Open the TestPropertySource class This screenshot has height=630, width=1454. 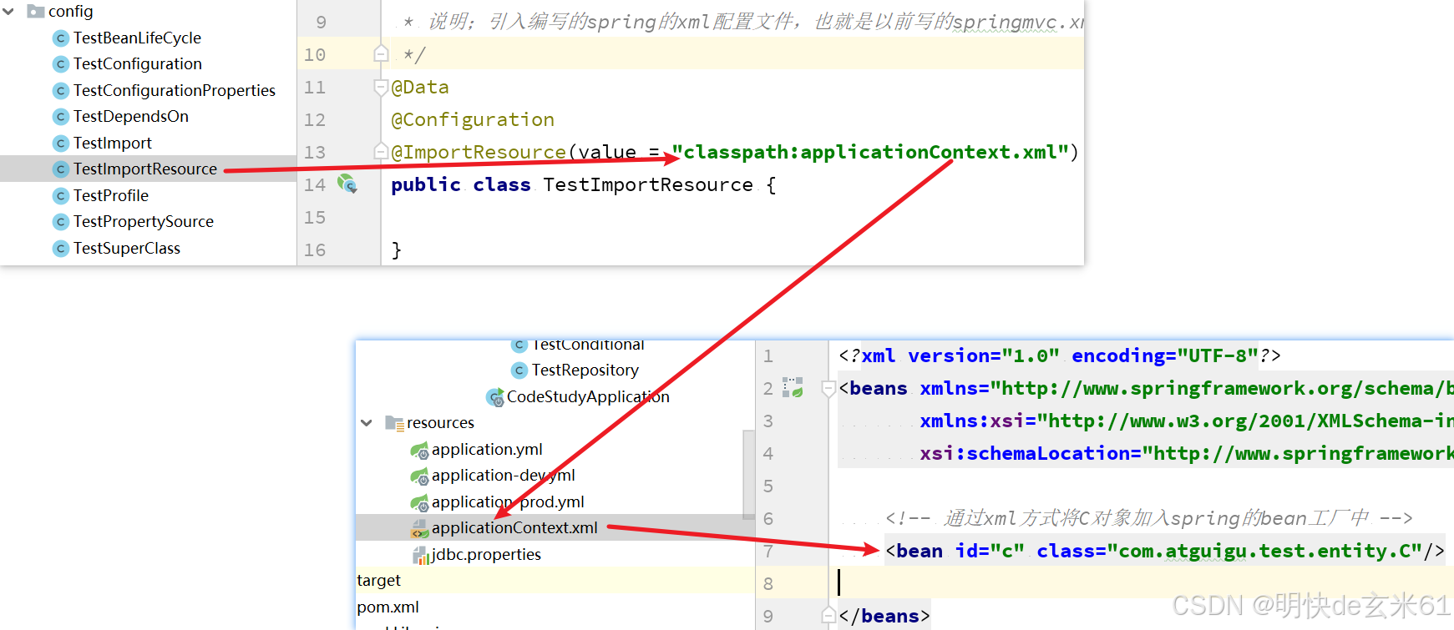144,221
